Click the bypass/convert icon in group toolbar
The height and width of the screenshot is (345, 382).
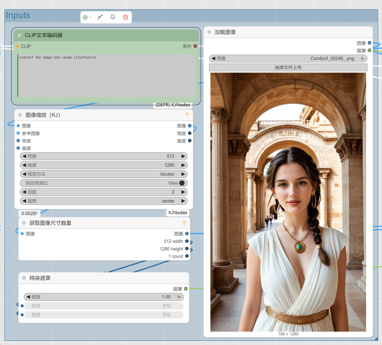click(x=100, y=17)
